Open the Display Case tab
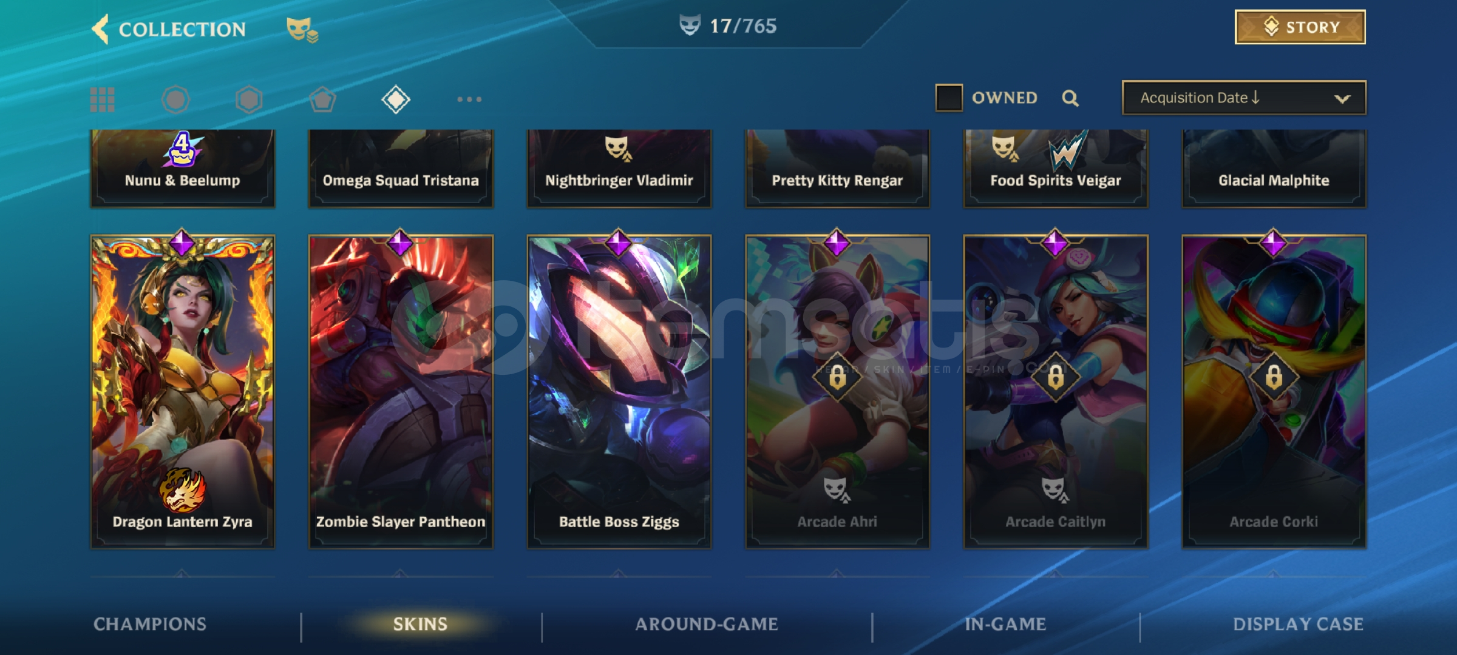This screenshot has height=655, width=1457. coord(1298,624)
